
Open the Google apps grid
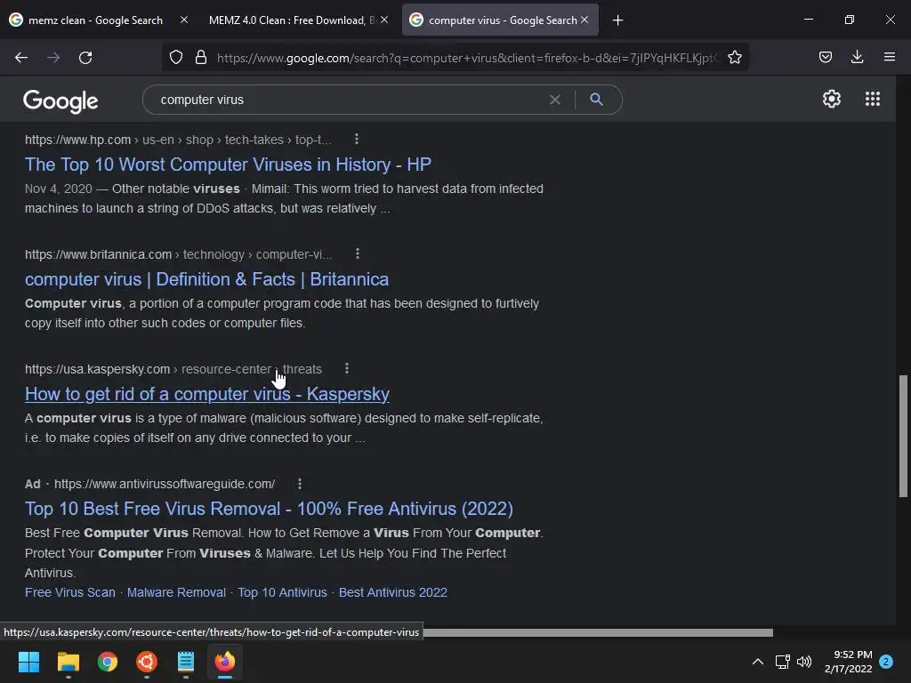[872, 99]
